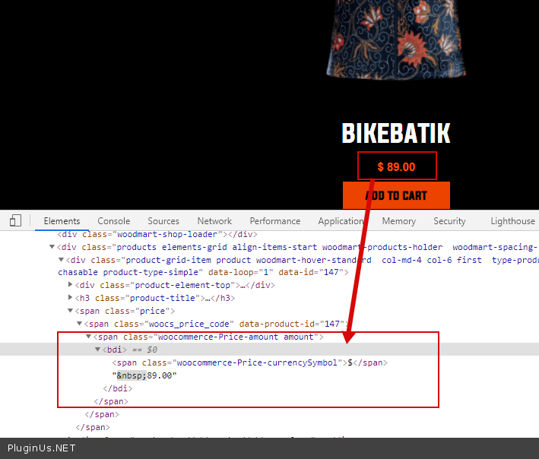This screenshot has height=459, width=539.
Task: Switch to the Performance tab
Action: click(274, 221)
